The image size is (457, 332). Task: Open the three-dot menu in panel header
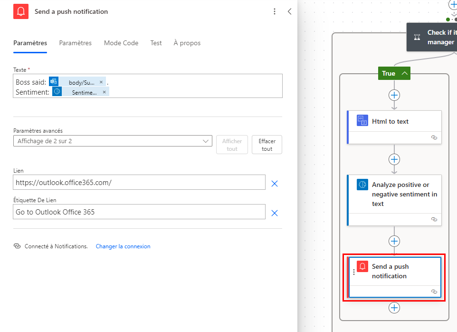(274, 11)
